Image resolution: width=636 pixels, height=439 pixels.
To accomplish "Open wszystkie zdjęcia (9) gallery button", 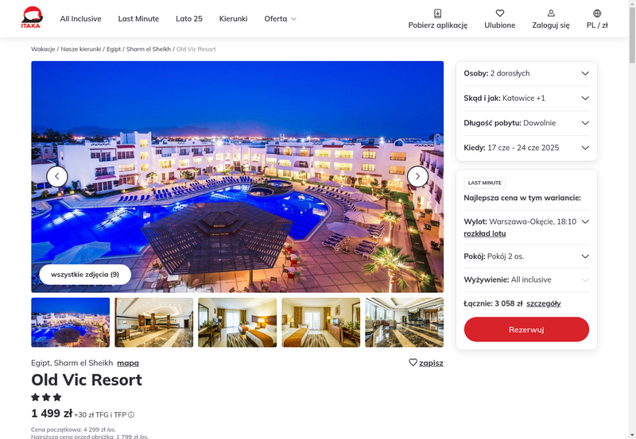I will (x=85, y=275).
